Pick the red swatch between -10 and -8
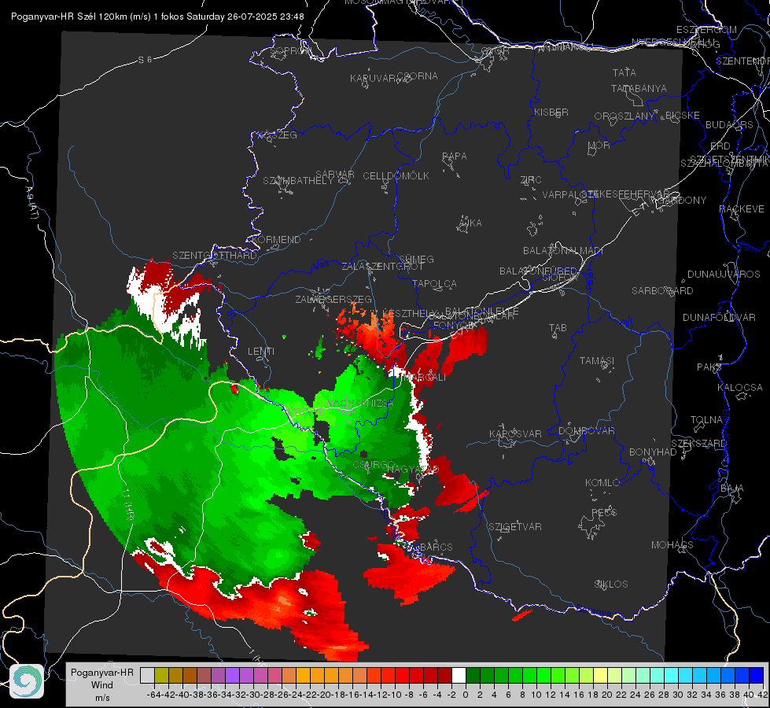This screenshot has height=708, width=770. pyautogui.click(x=402, y=676)
